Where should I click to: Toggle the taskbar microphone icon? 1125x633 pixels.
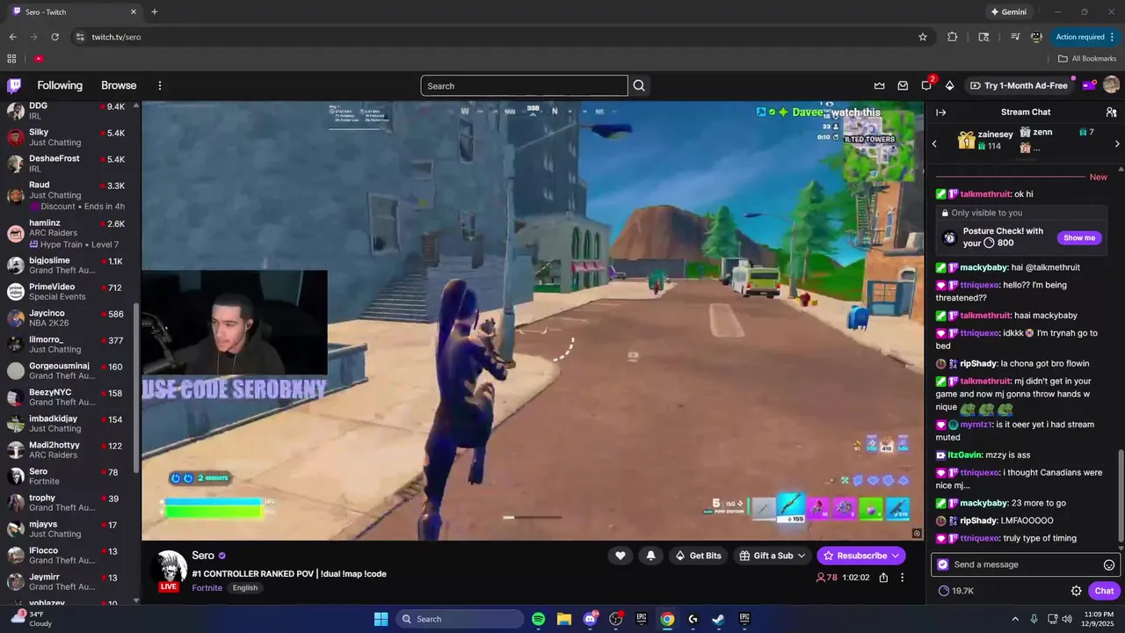(x=1034, y=619)
